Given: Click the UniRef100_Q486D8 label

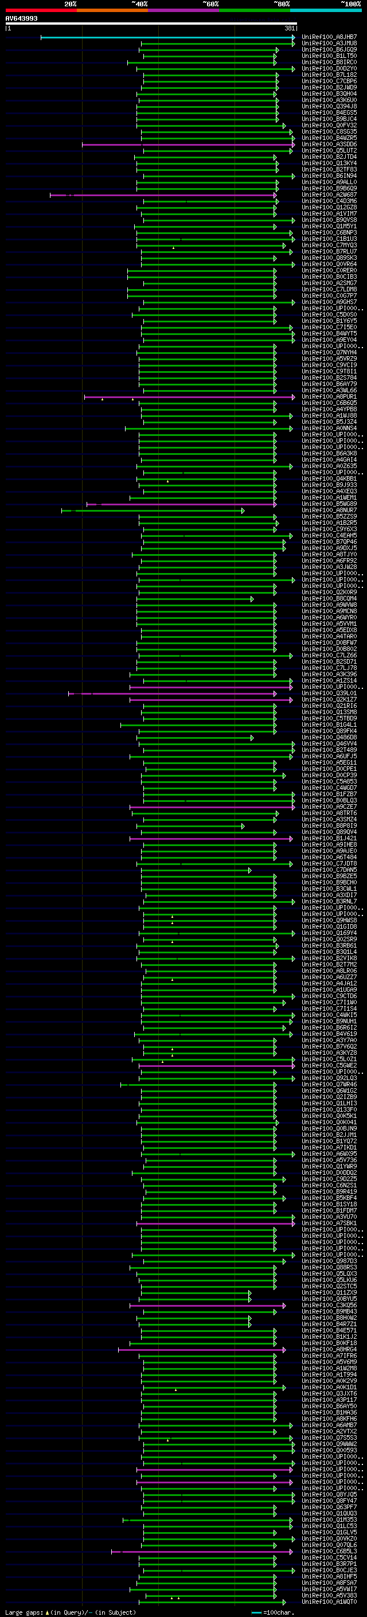Looking at the screenshot, I should pos(329,737).
